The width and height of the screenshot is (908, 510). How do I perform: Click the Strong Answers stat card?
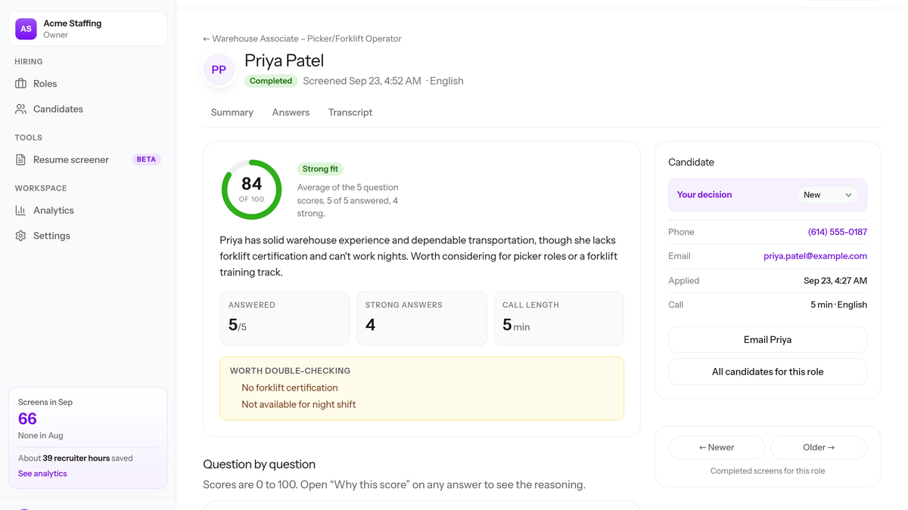(421, 318)
